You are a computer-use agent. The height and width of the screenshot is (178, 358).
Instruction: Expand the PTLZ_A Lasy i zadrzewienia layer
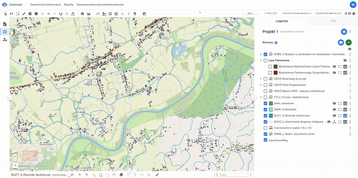tap(261, 97)
